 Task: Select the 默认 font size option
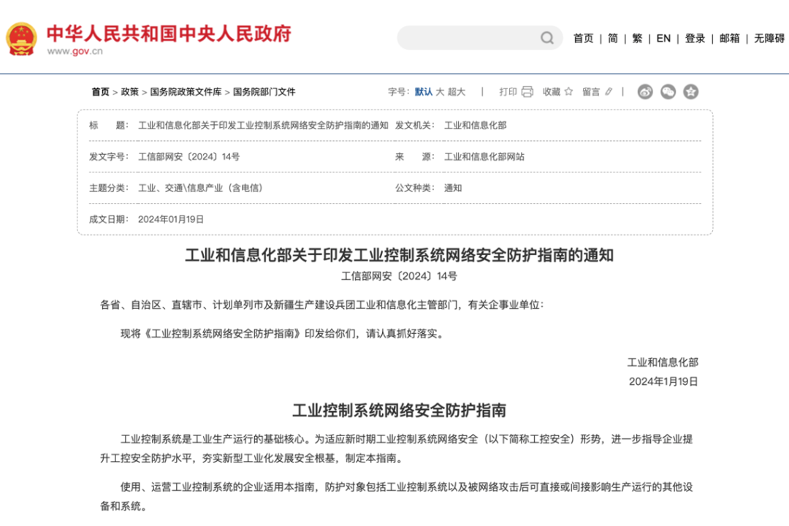tap(424, 92)
